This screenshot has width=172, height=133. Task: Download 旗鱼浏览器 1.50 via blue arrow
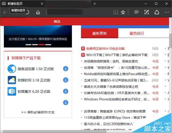[66, 69]
